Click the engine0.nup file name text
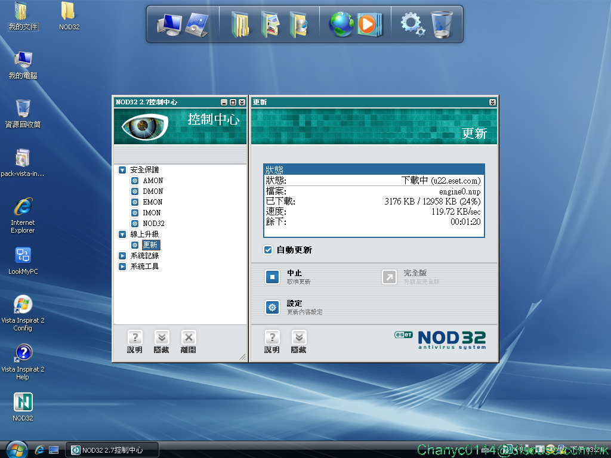This screenshot has width=611, height=458. pyautogui.click(x=460, y=191)
